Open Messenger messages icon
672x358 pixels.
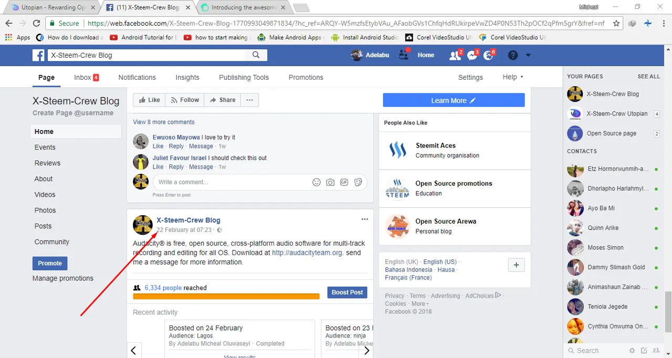tap(472, 55)
